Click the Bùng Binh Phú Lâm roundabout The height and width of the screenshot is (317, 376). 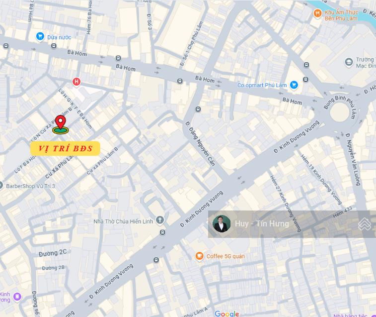click(x=339, y=112)
